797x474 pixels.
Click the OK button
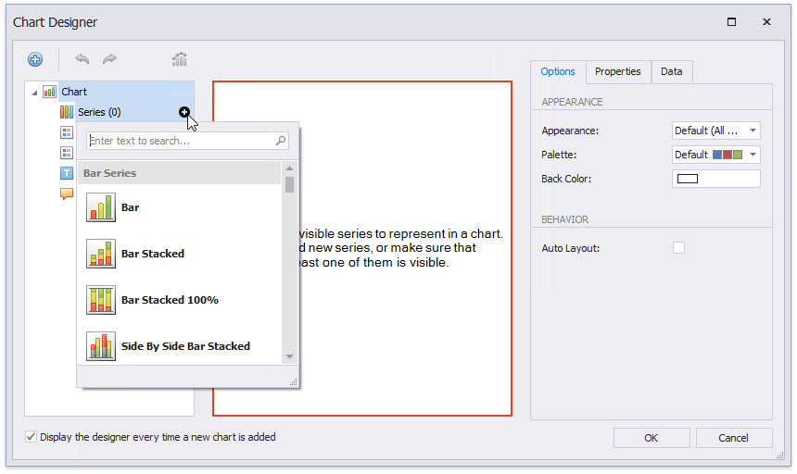coord(652,438)
